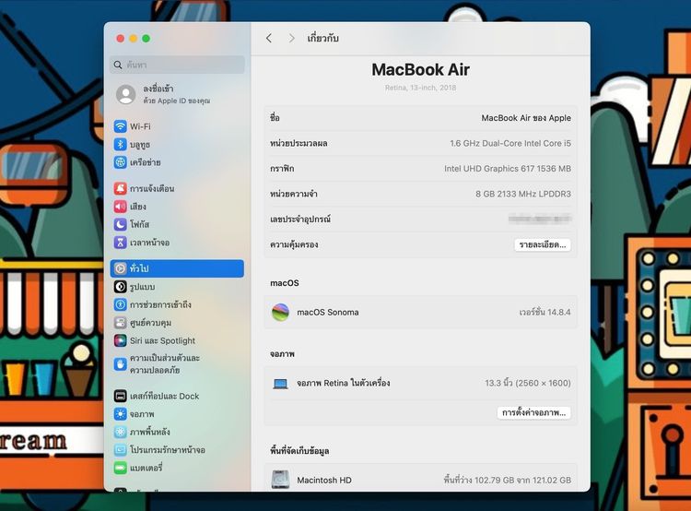Open Sound (เสียง) speaker icon
The image size is (691, 511).
tap(121, 207)
